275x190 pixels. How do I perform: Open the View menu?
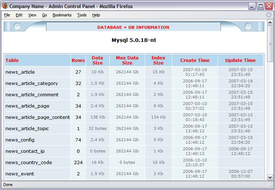pos(32,15)
